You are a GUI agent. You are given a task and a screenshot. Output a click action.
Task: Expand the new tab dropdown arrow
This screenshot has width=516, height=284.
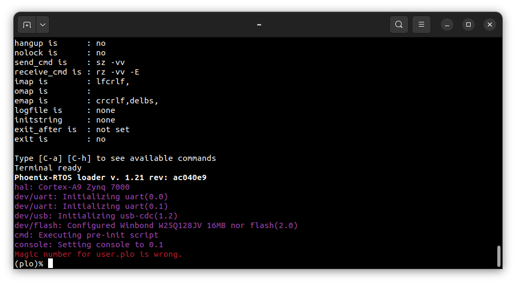click(x=43, y=25)
